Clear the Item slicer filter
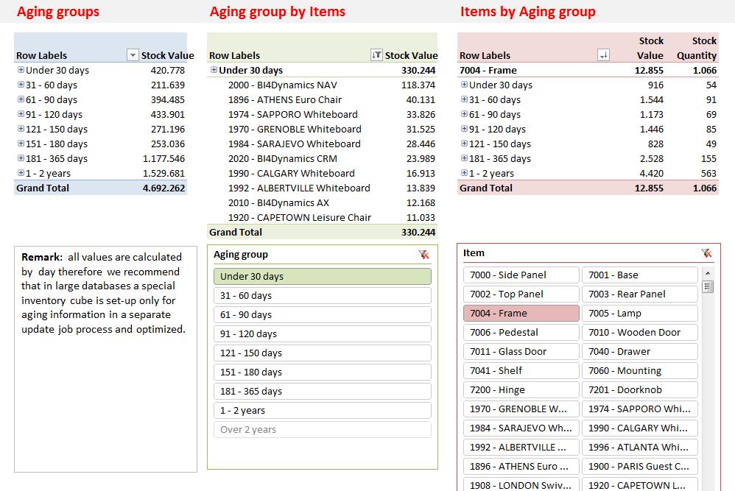 [706, 252]
